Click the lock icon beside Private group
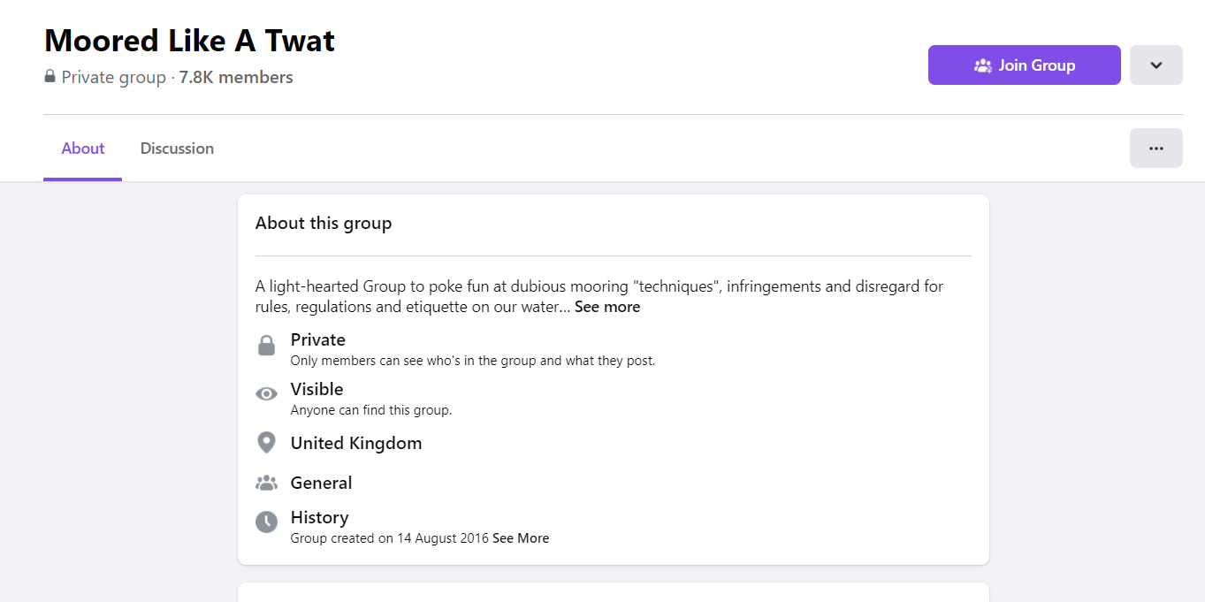The width and height of the screenshot is (1205, 602). (50, 77)
